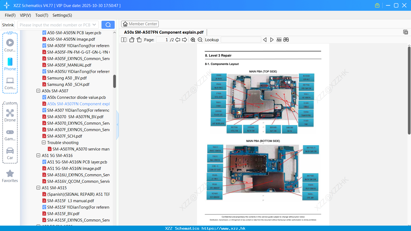Click the Lookup text field
The width and height of the screenshot is (411, 231).
tap(241, 40)
